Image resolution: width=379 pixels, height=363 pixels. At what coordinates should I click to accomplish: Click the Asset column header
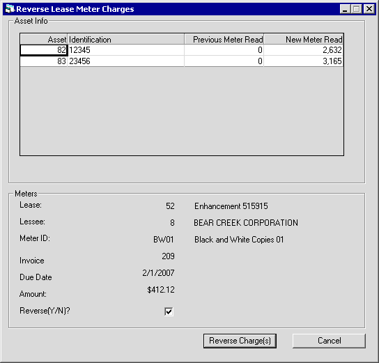click(x=43, y=39)
